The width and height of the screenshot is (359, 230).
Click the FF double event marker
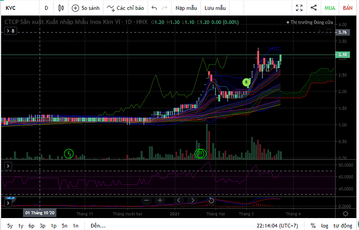[200, 154]
